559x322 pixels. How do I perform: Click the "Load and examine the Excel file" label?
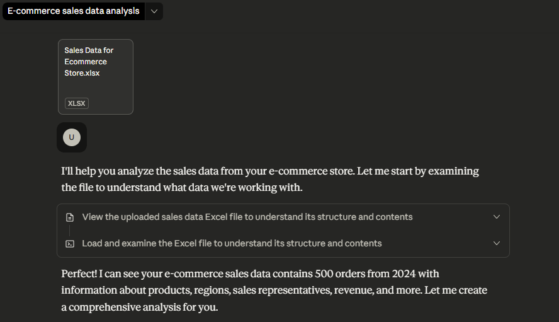(232, 243)
